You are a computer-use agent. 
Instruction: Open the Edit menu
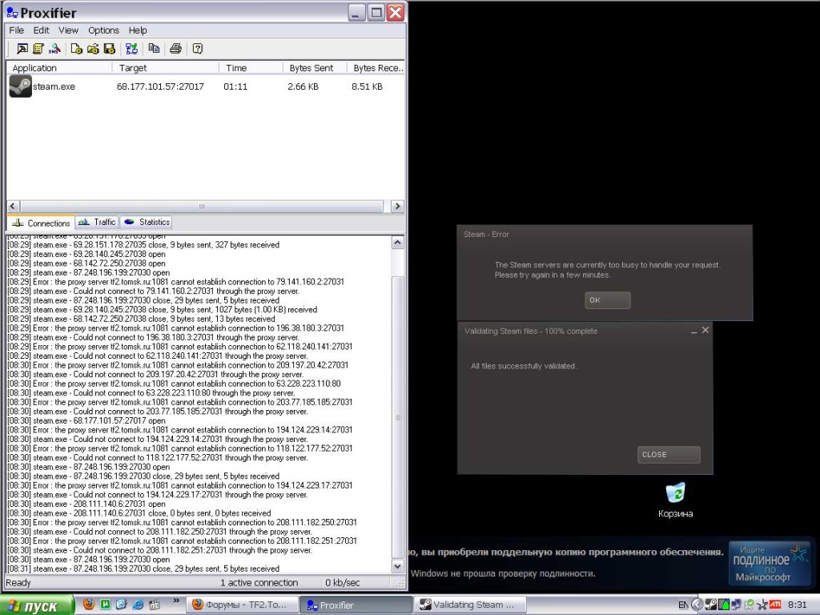click(x=42, y=30)
